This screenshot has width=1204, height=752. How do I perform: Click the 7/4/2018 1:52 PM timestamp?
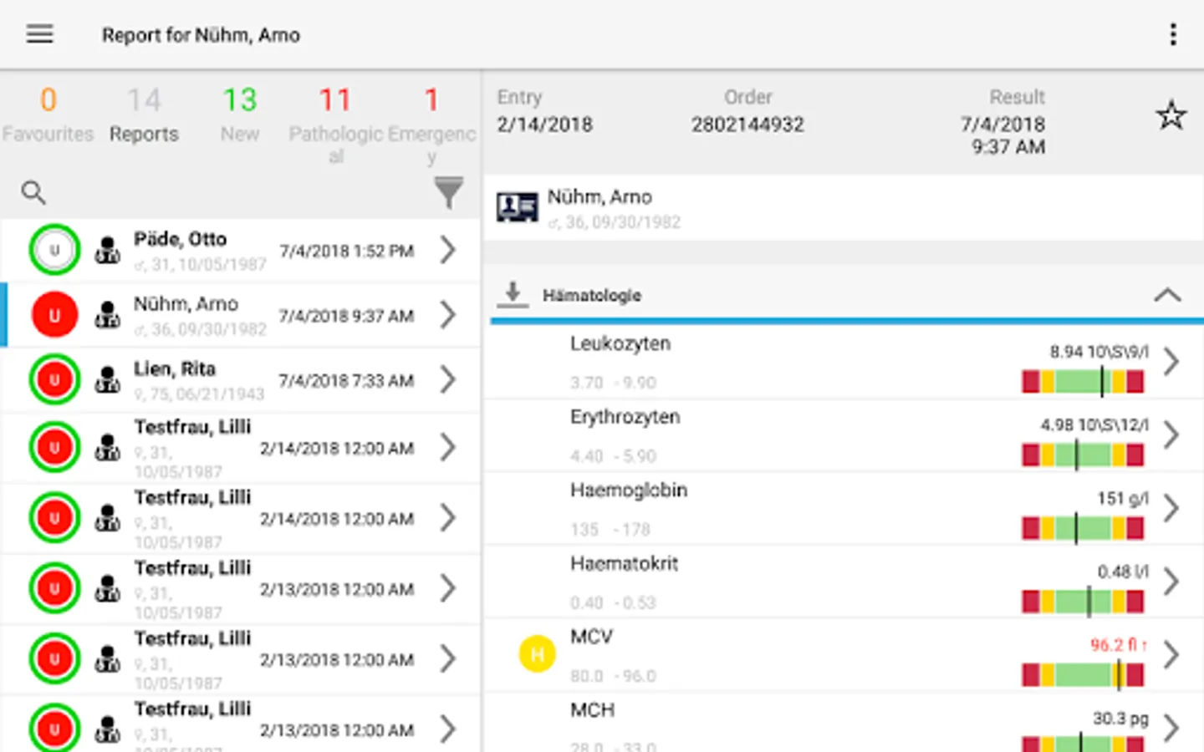[347, 251]
